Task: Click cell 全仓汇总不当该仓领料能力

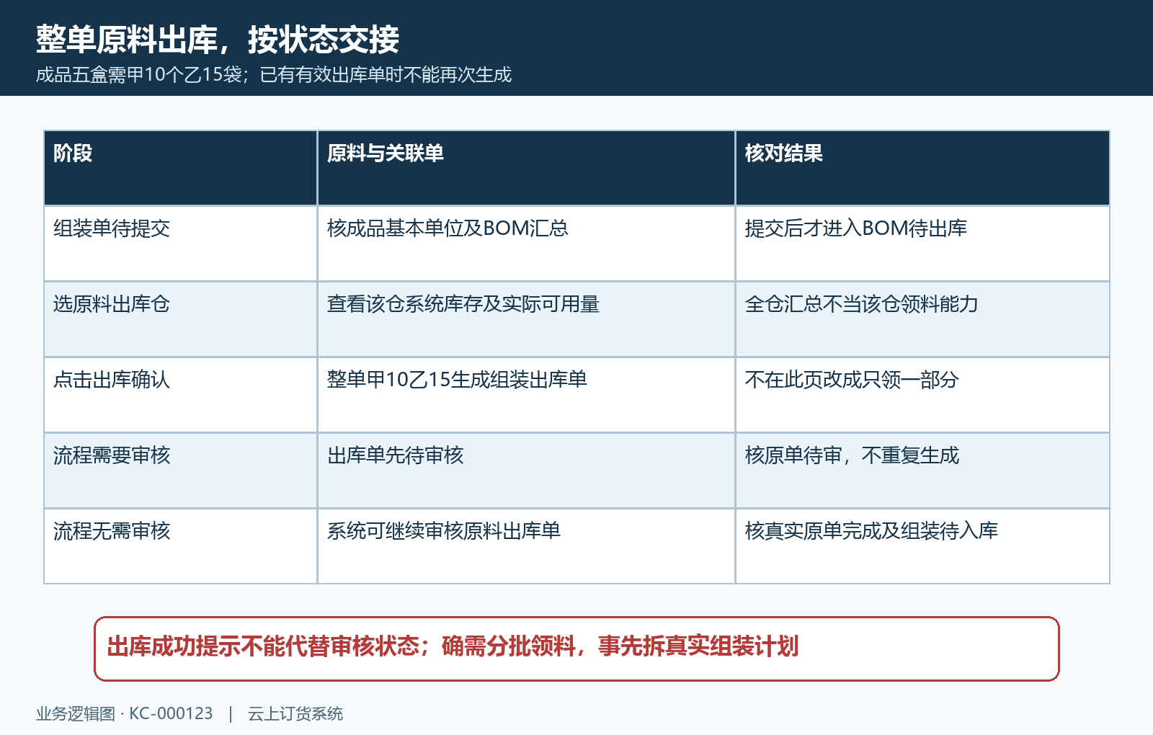Action: [922, 319]
